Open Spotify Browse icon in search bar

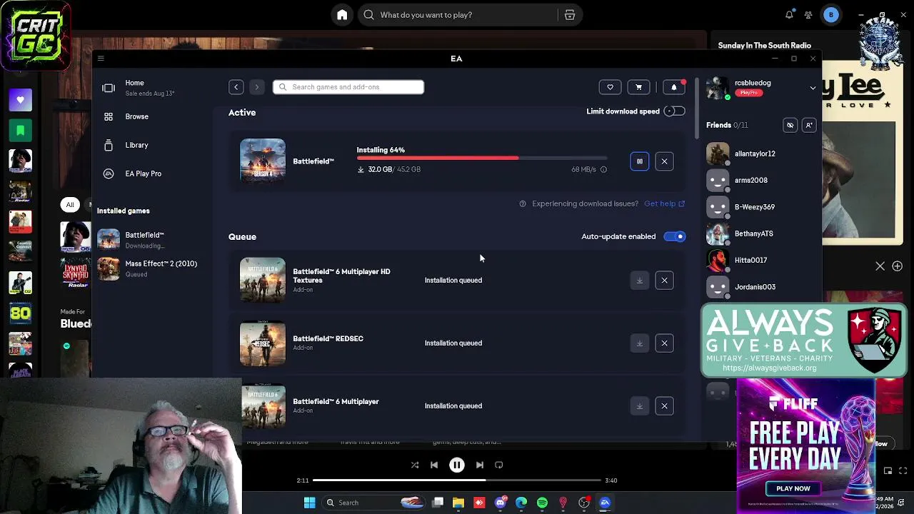pos(570,15)
